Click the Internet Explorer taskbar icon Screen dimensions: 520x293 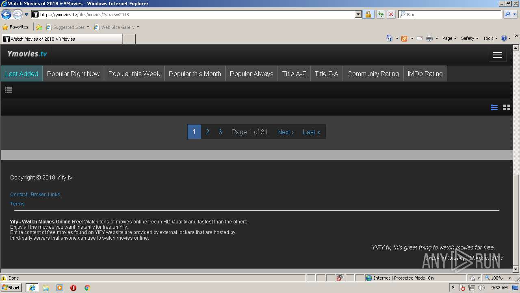(32, 288)
